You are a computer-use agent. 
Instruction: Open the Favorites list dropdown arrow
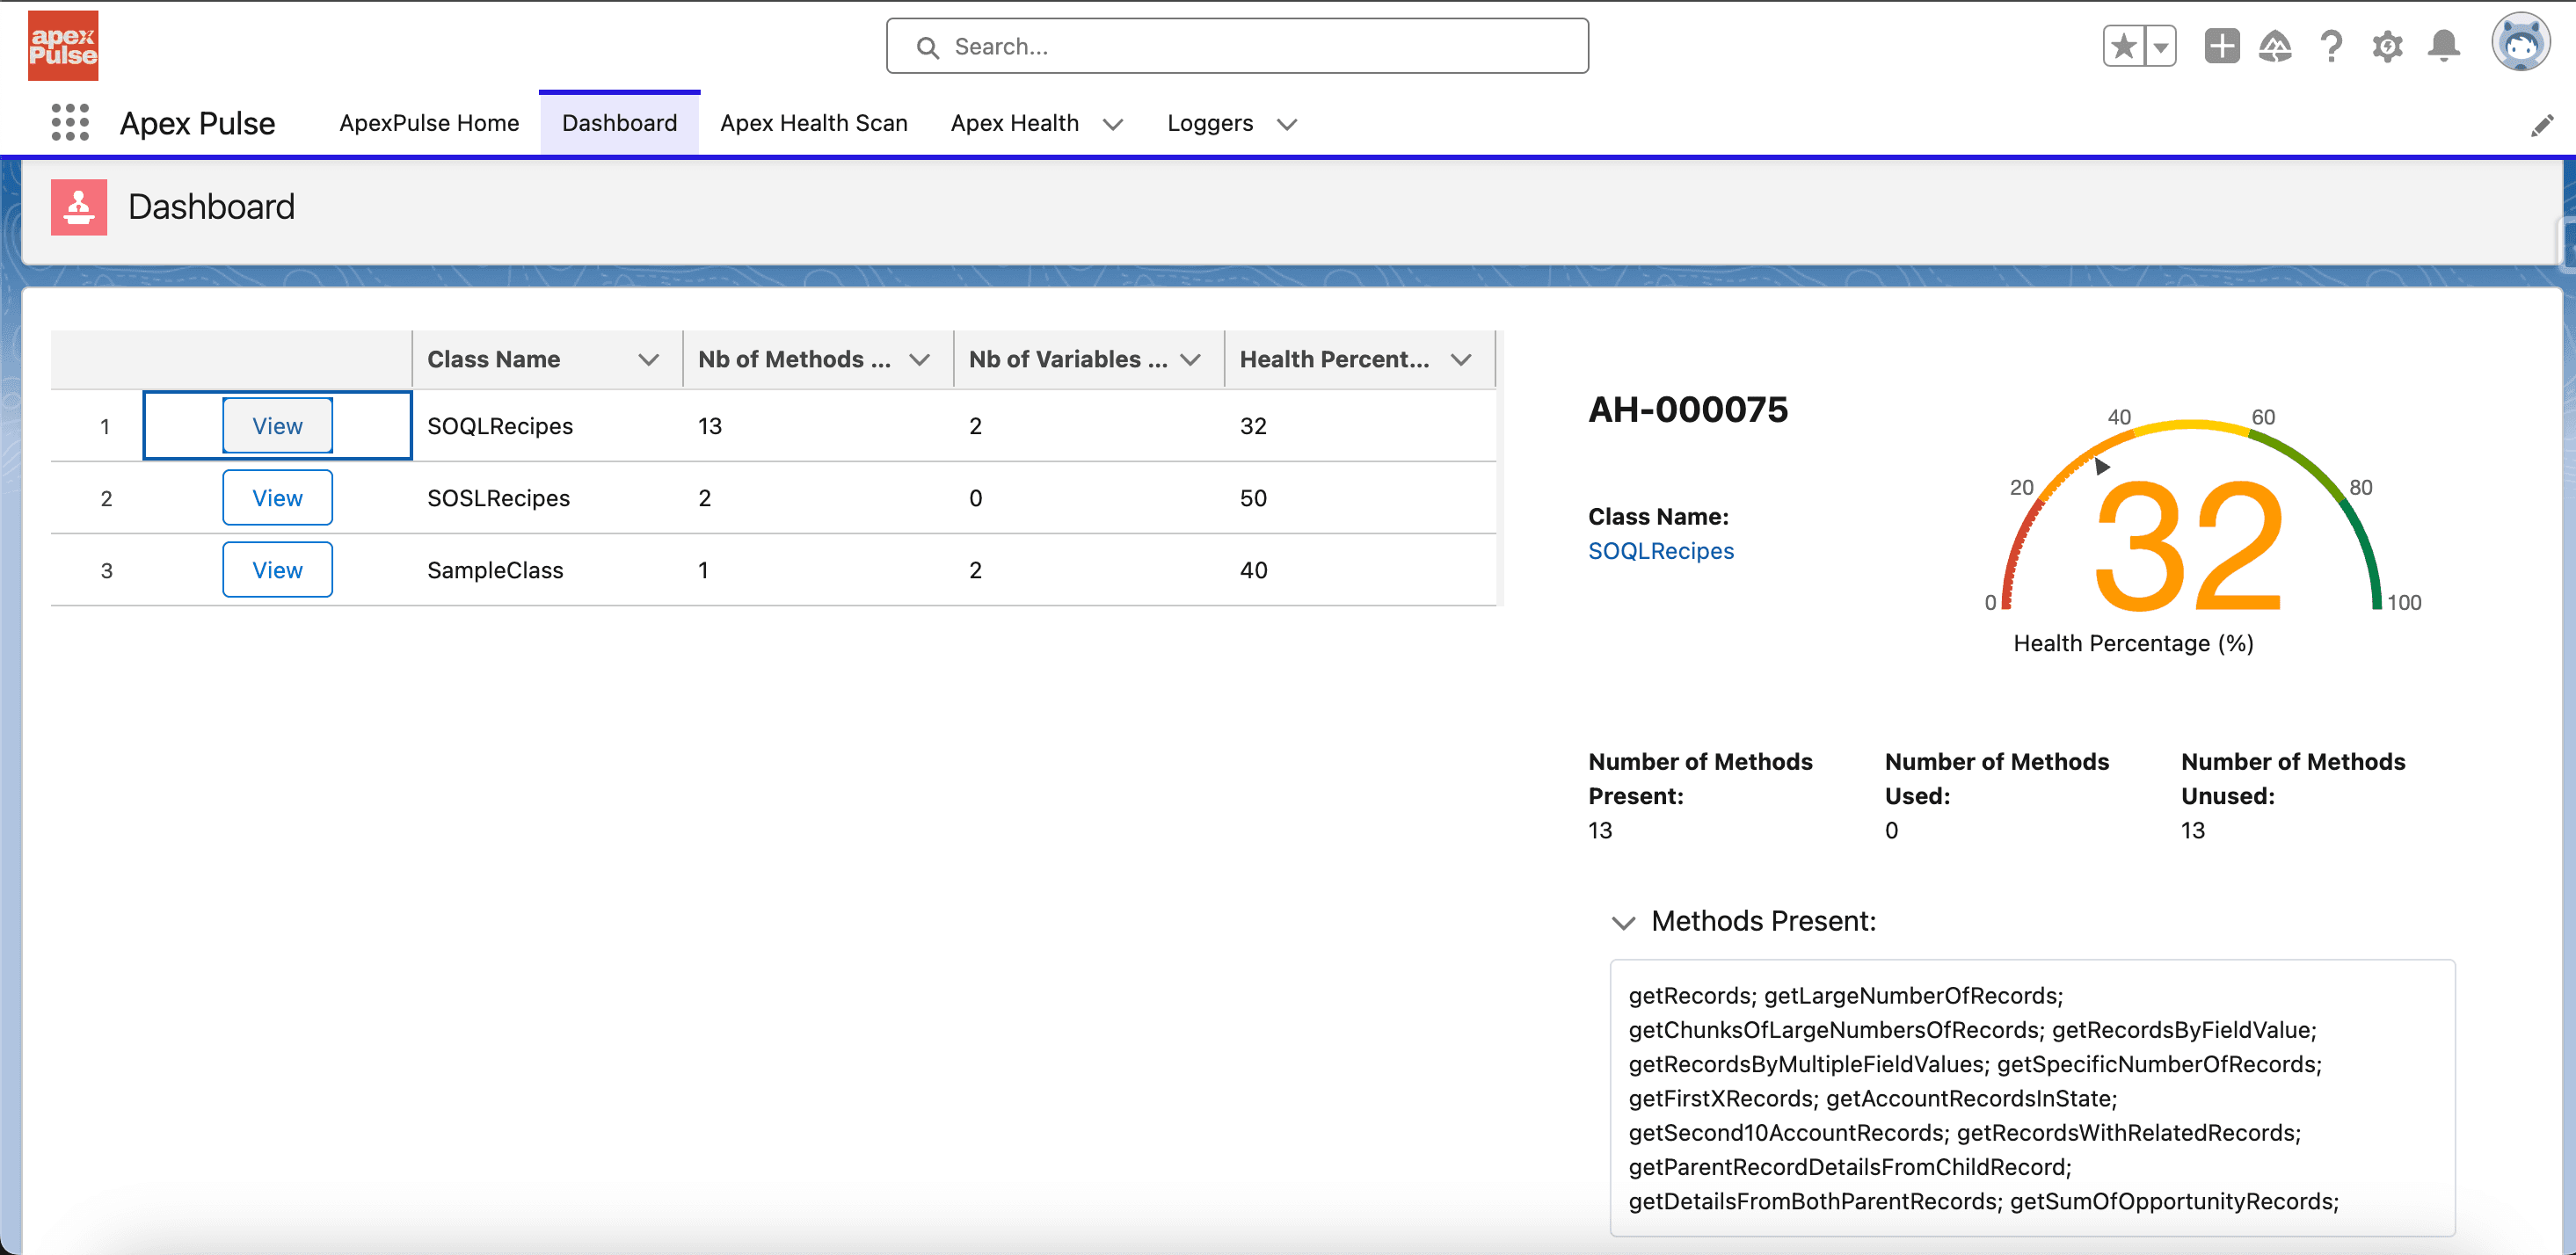coord(2161,46)
